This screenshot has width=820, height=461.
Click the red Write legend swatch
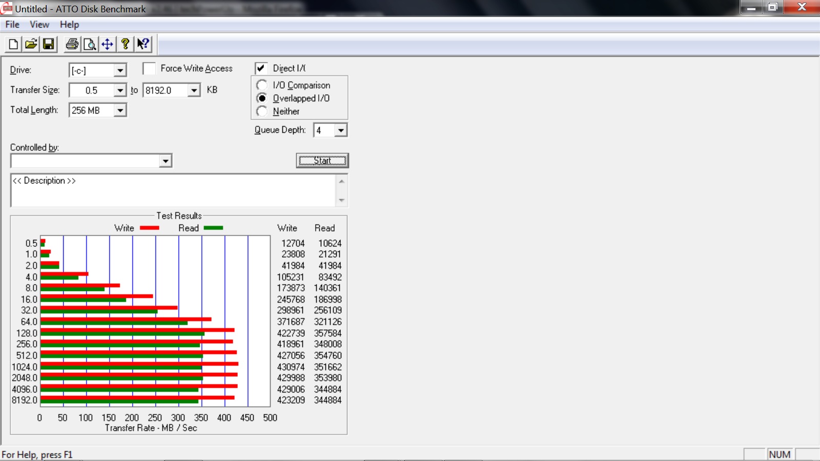pos(150,228)
